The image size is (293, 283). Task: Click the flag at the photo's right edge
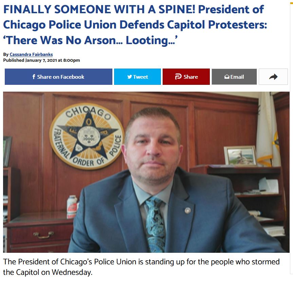coord(268,129)
